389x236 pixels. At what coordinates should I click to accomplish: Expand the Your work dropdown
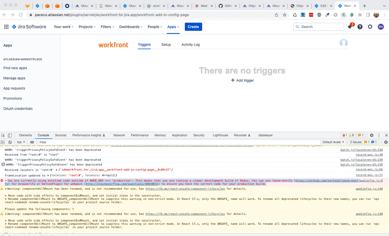64,27
